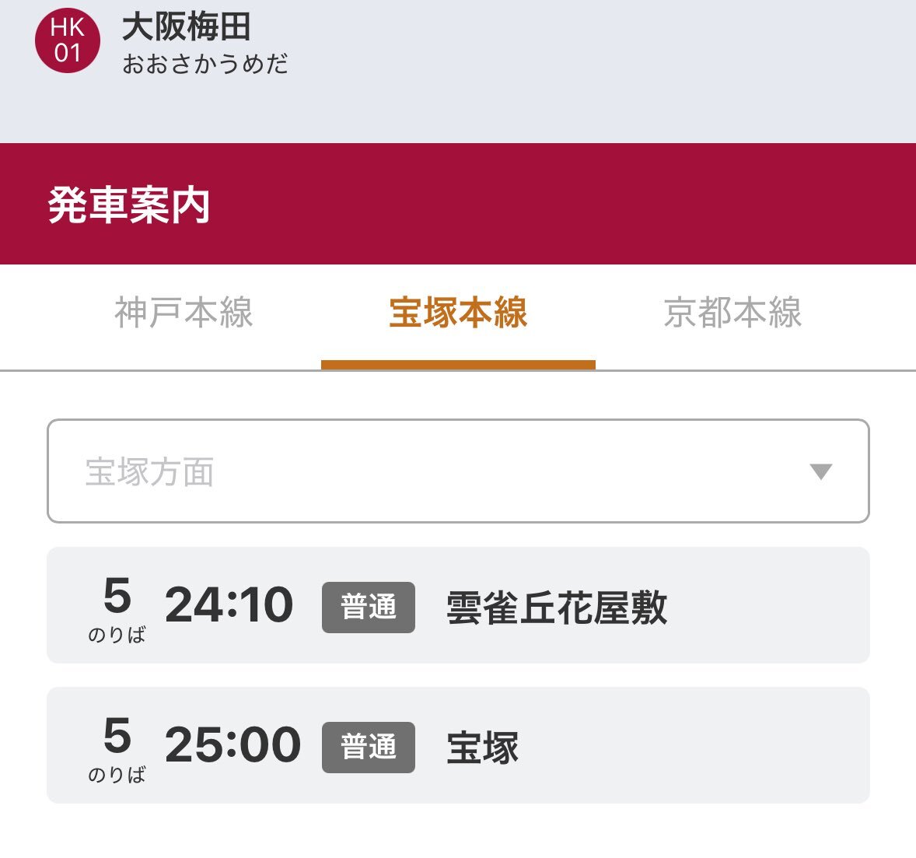This screenshot has height=858, width=916.
Task: Click the おおさかうめだ hiragana reading
Action: pos(205,64)
